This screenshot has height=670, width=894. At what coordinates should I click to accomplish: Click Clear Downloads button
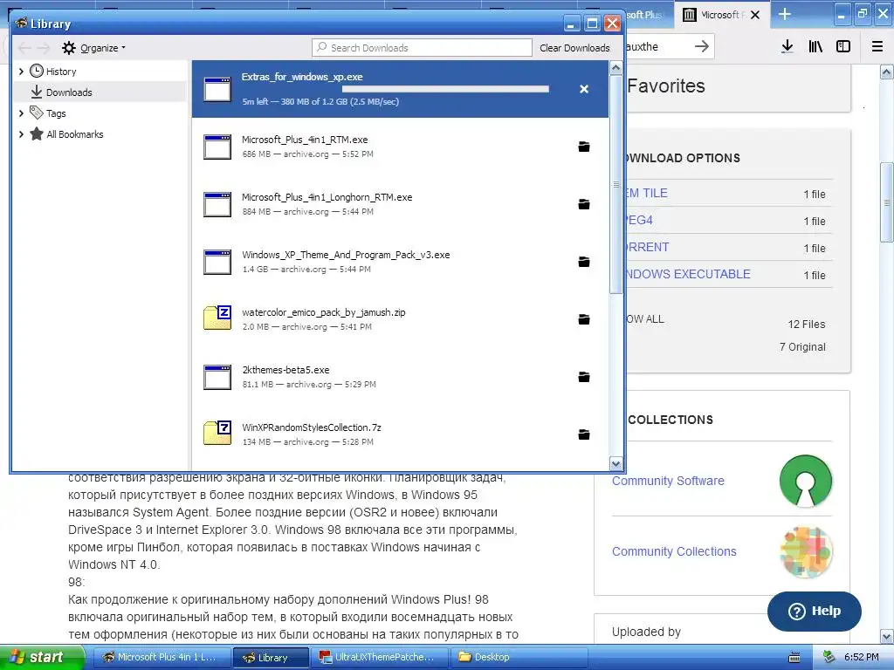coord(574,48)
